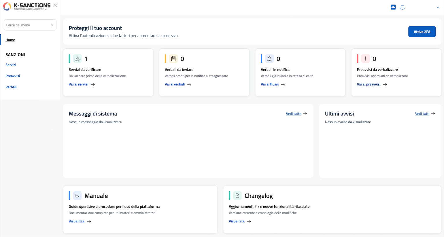Expand the Cerca nel menu dropdown arrow

pyautogui.click(x=52, y=25)
